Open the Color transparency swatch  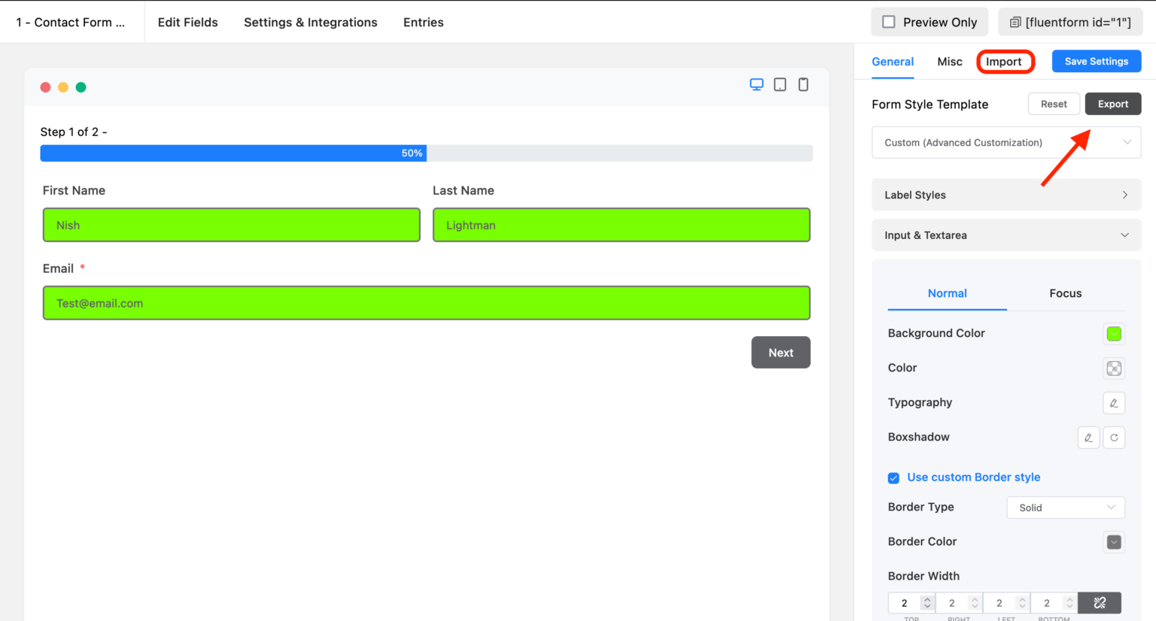(1114, 368)
